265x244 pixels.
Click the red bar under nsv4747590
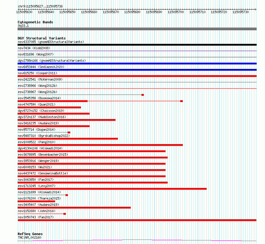49,107
